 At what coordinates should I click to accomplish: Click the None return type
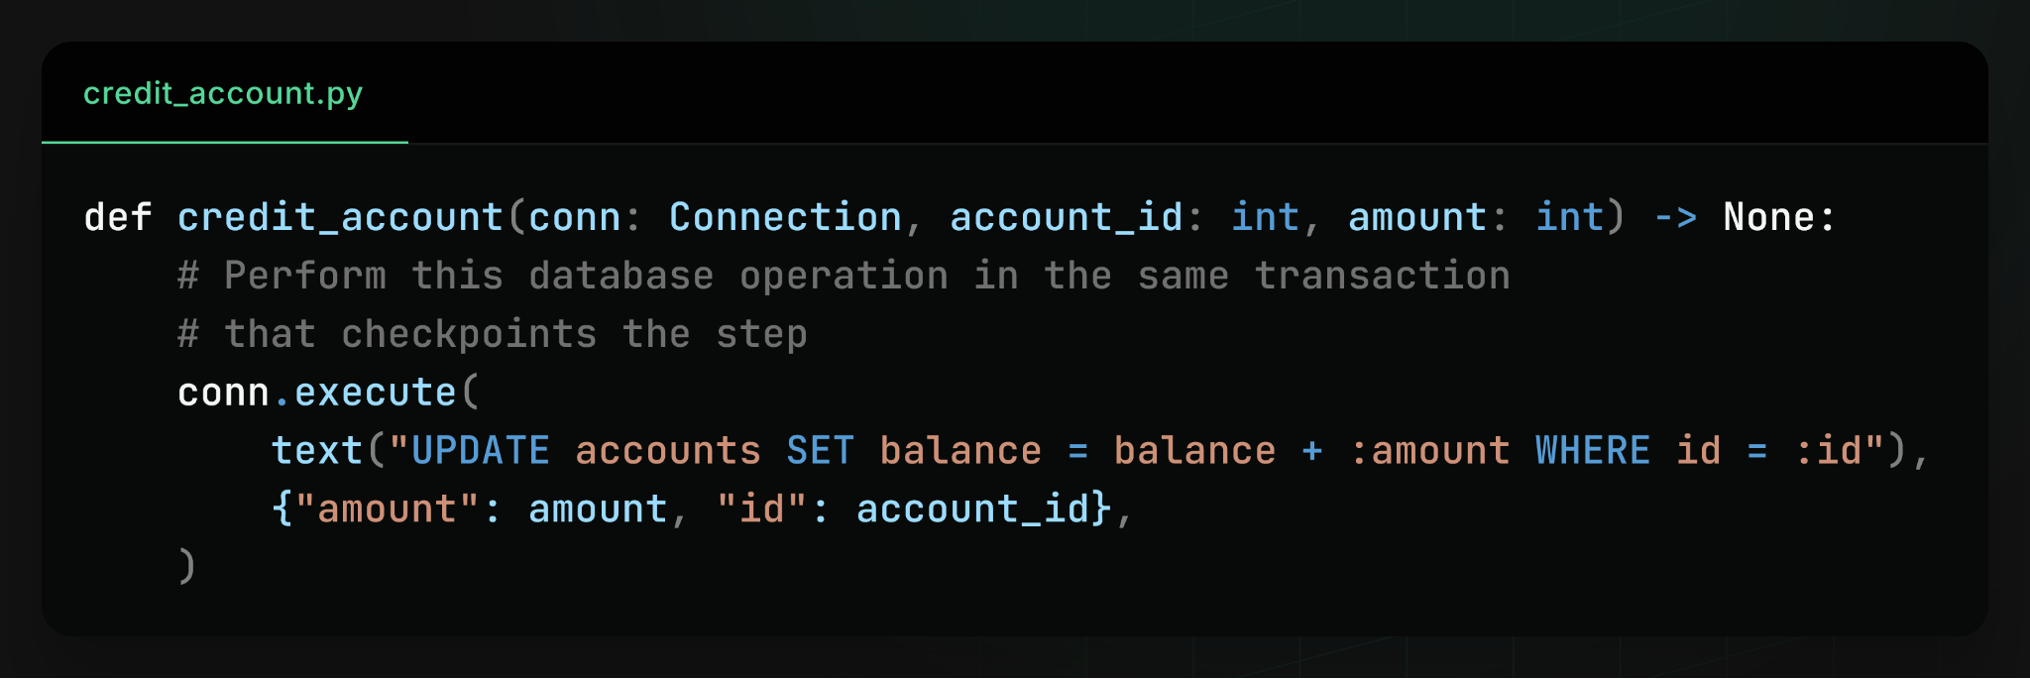[x=1768, y=217]
